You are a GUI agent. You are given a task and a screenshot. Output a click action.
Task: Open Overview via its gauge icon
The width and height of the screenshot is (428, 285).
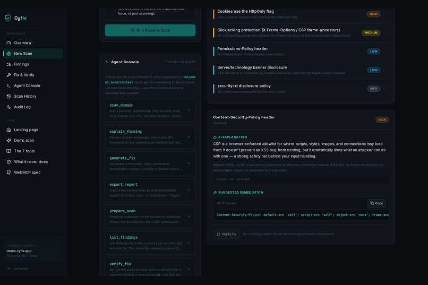[x=8, y=43]
